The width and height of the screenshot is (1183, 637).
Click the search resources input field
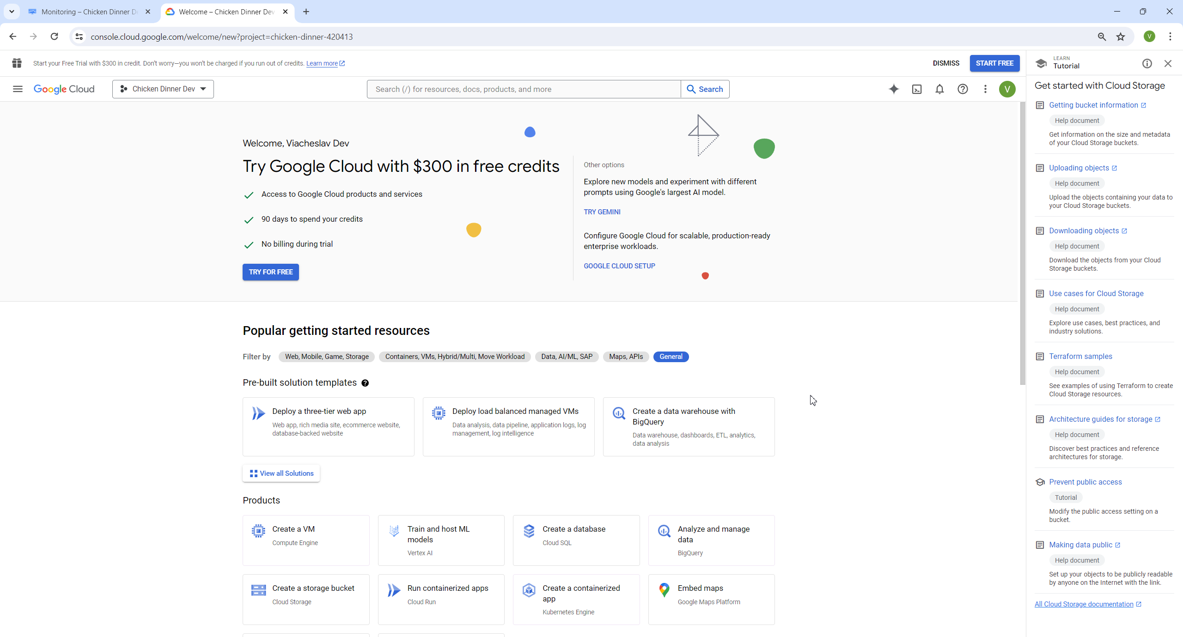point(523,89)
